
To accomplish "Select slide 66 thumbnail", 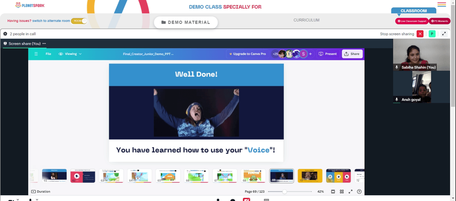I will (196, 175).
